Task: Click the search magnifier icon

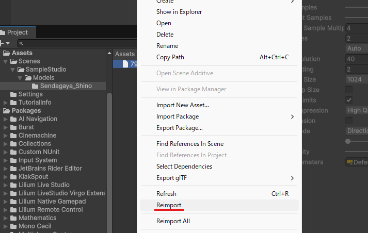Action: (21, 44)
